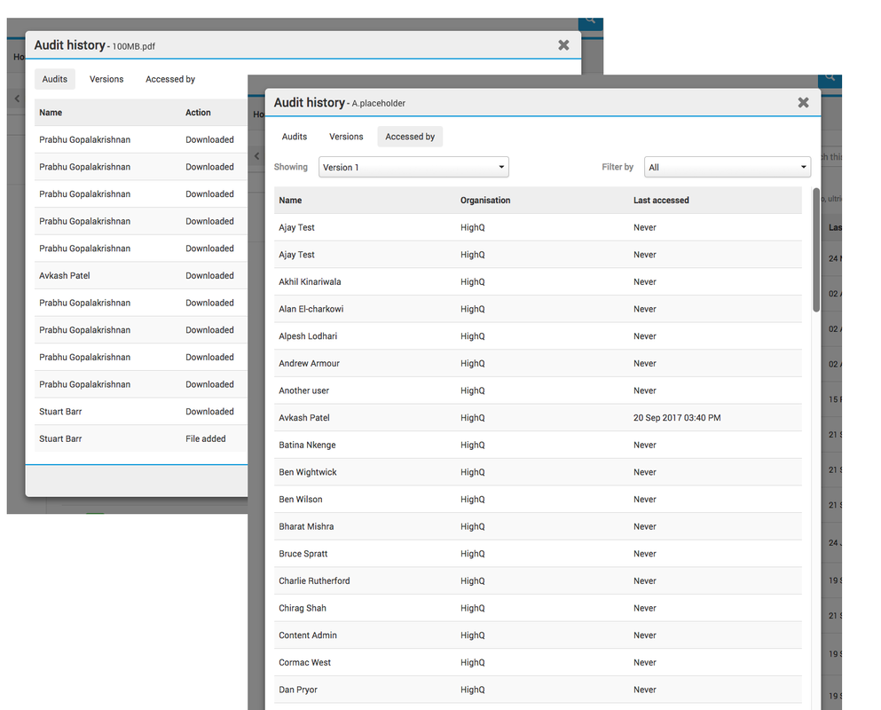Select the Content Admin user row
Viewport: 881px width, 710px height.
click(x=538, y=635)
